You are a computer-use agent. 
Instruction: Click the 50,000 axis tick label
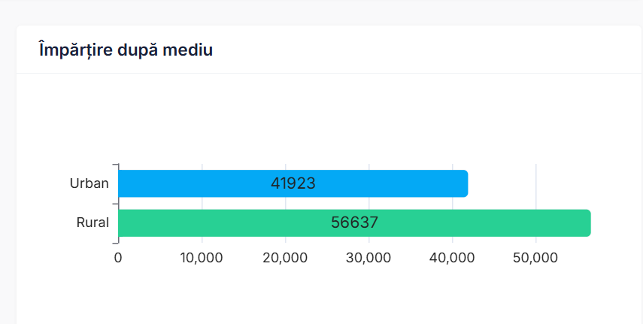535,258
